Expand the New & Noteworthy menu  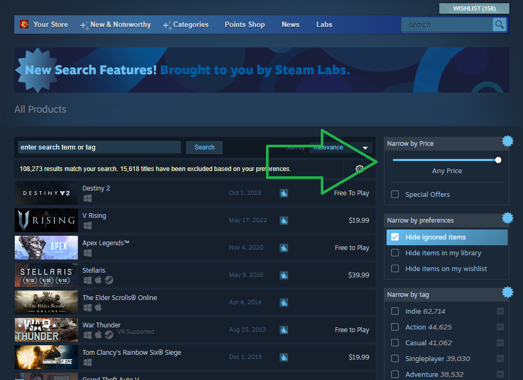point(115,24)
